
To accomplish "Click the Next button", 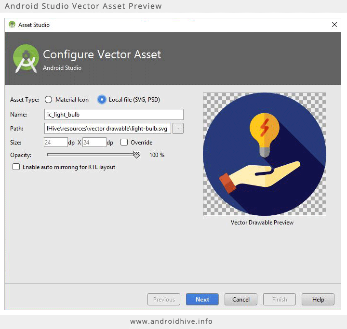I will click(202, 299).
